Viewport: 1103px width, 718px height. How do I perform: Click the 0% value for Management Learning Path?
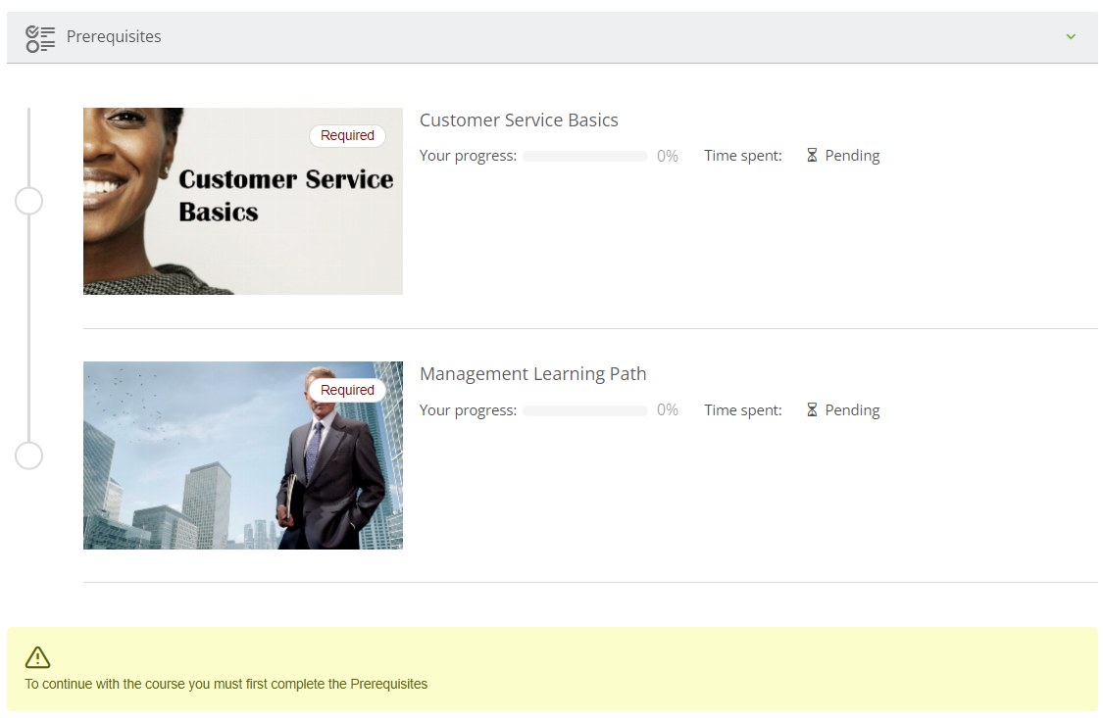668,410
